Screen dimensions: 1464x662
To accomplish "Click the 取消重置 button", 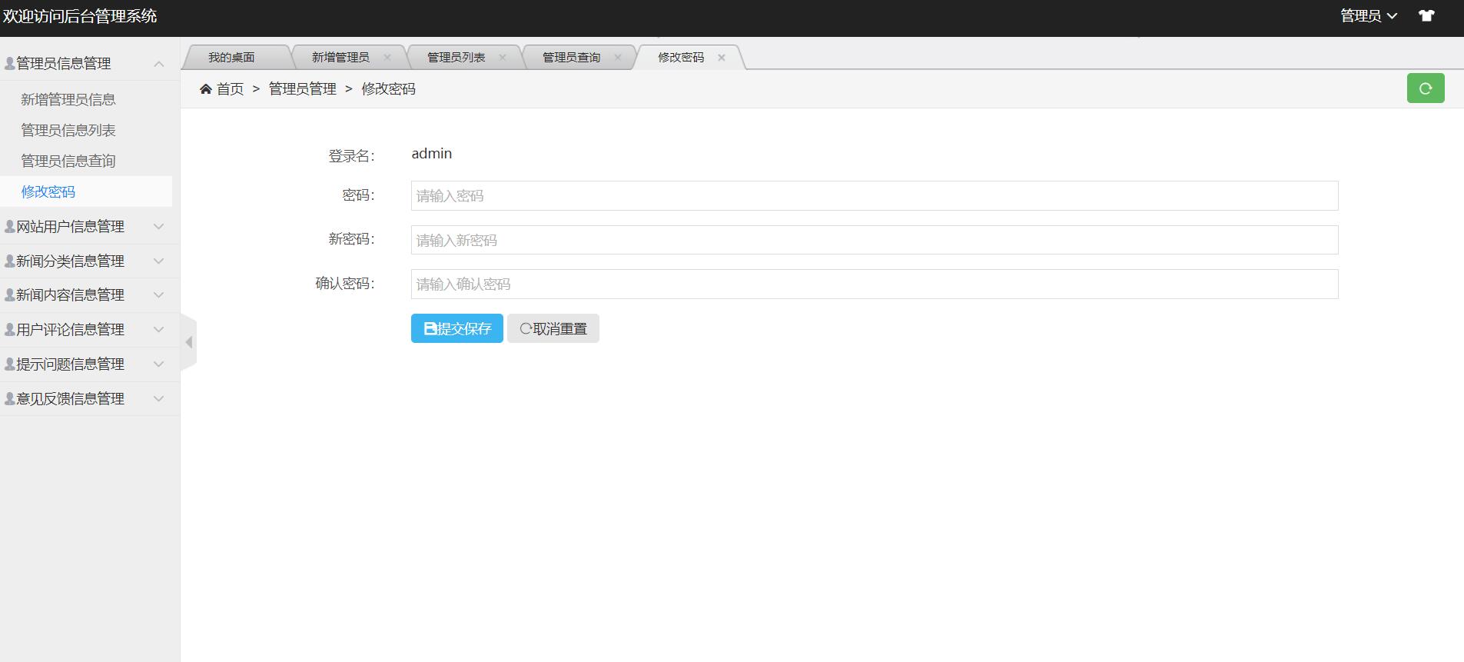I will click(x=553, y=328).
